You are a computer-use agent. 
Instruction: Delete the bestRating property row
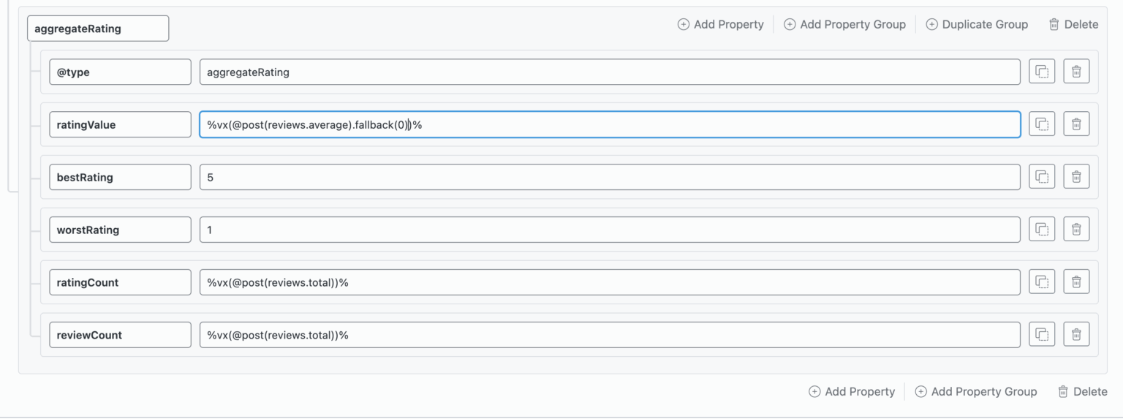[1076, 177]
